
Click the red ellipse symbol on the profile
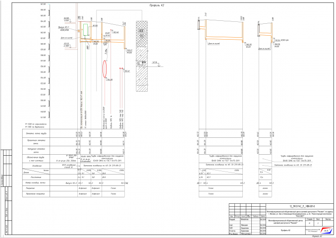[105, 69]
